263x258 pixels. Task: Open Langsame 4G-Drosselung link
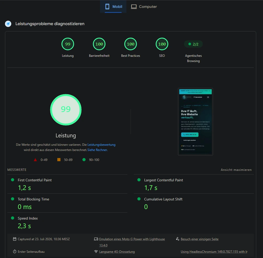pos(117,252)
